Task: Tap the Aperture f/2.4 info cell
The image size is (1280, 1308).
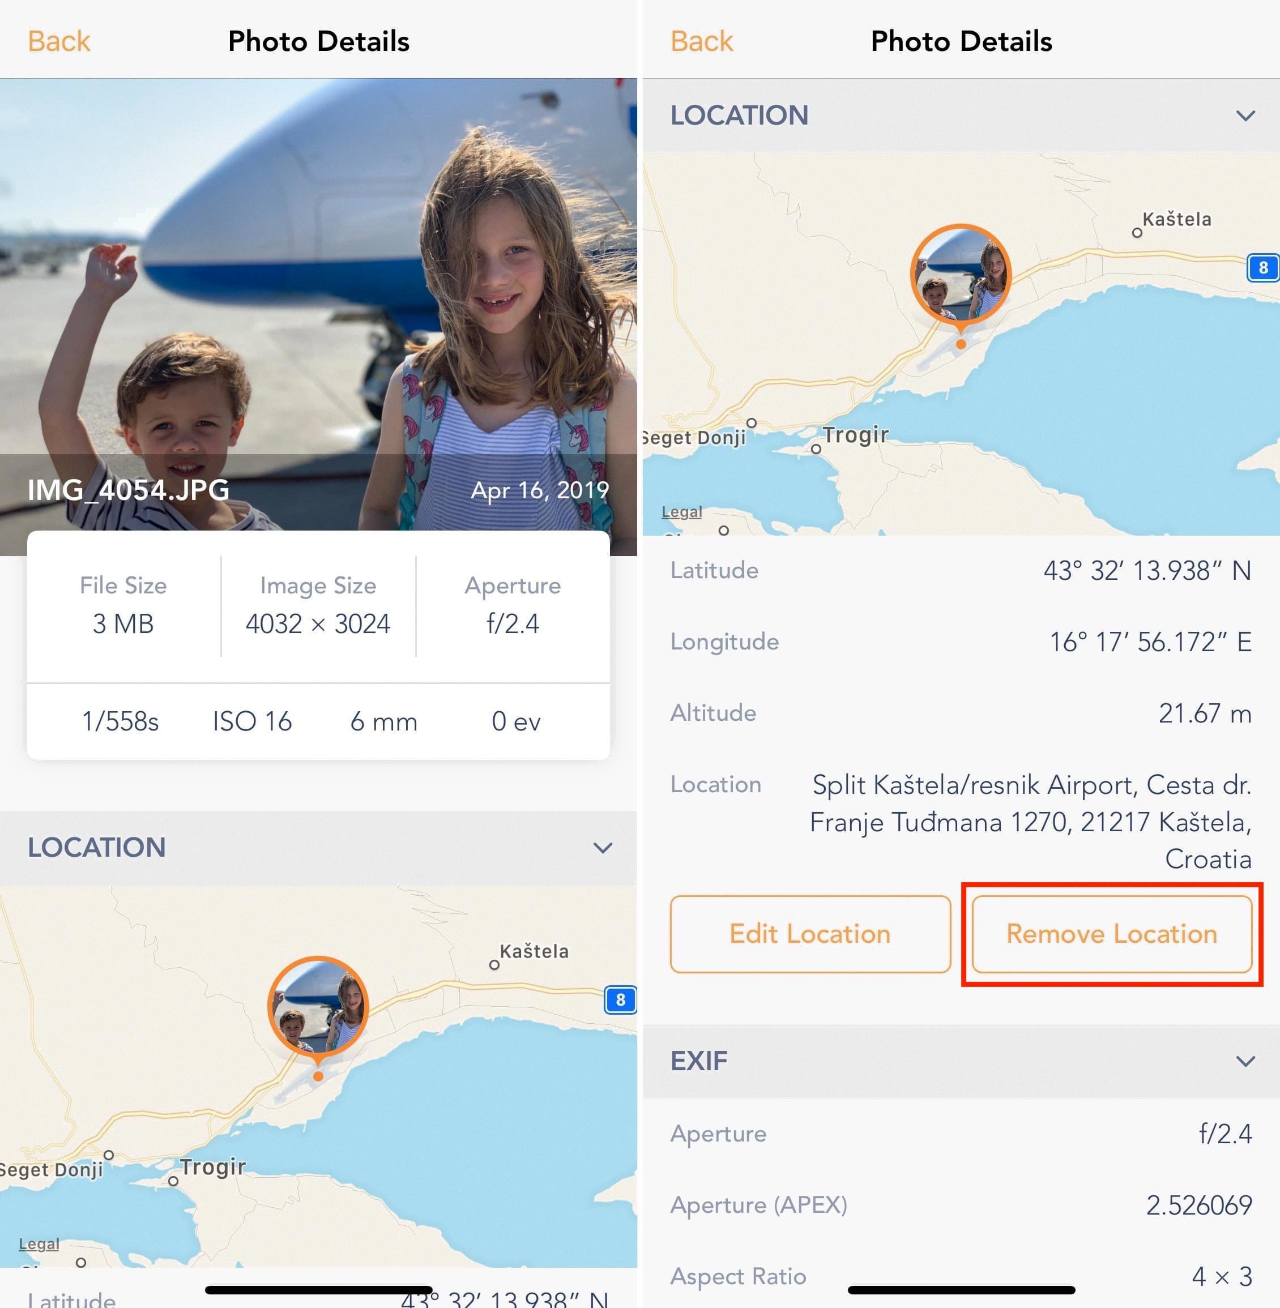Action: point(512,605)
